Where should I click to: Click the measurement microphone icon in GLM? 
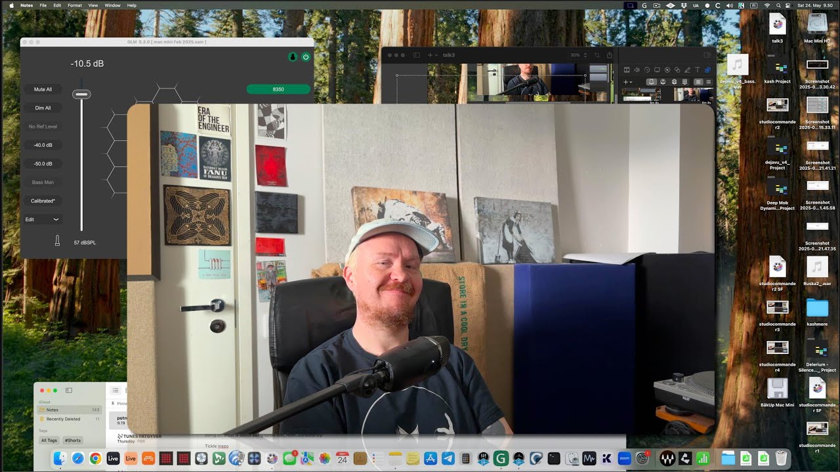pos(57,241)
